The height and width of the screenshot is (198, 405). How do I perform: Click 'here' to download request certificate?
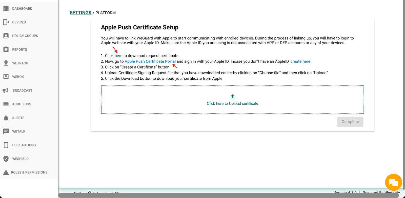point(118,56)
